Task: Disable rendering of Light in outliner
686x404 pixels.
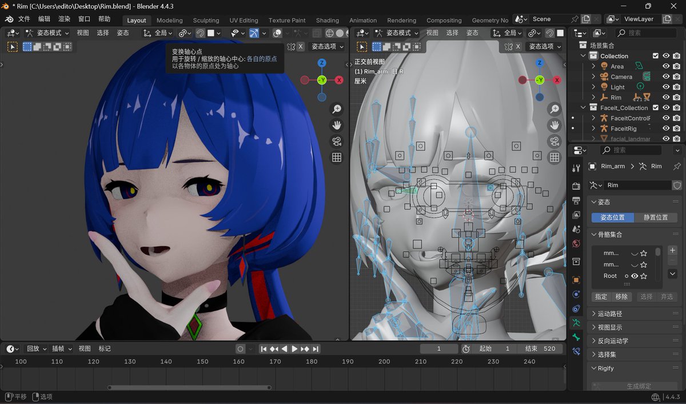Action: 676,87
